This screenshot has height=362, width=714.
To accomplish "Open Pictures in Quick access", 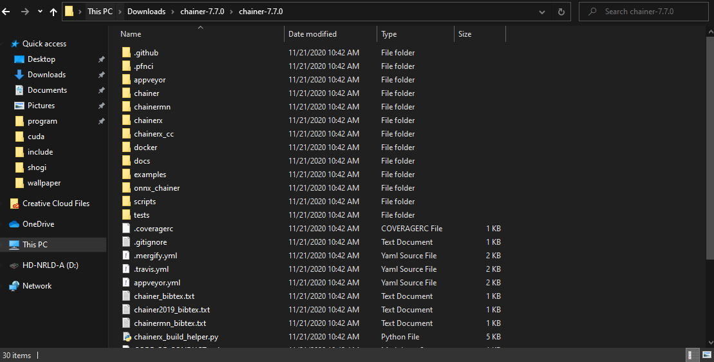I will (x=41, y=106).
